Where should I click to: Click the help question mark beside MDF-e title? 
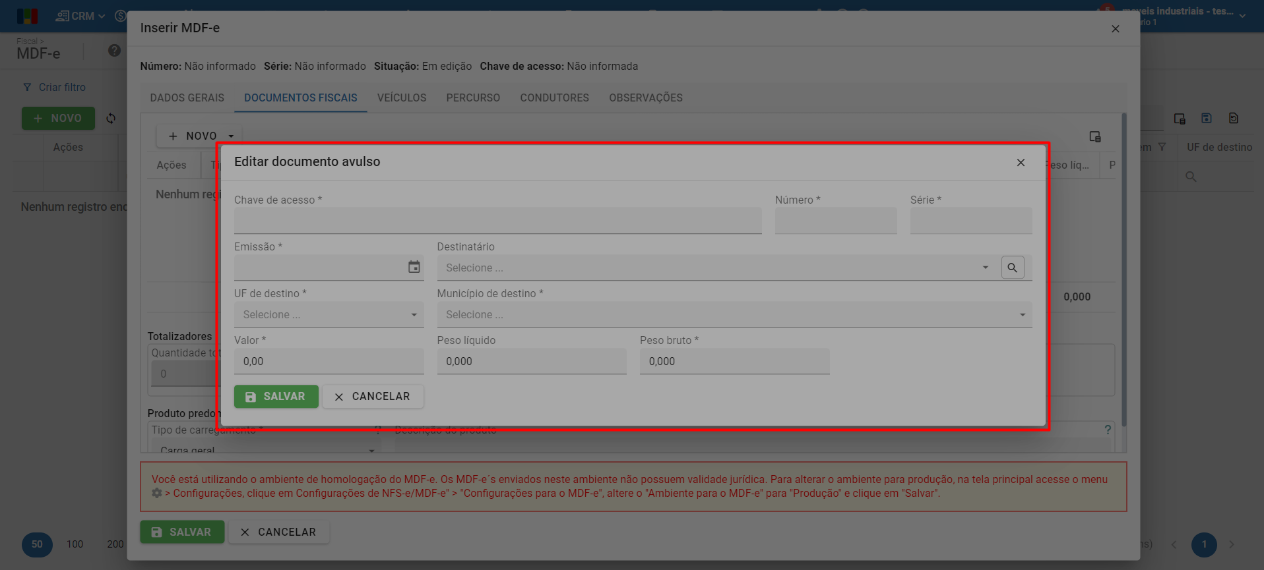tap(114, 51)
